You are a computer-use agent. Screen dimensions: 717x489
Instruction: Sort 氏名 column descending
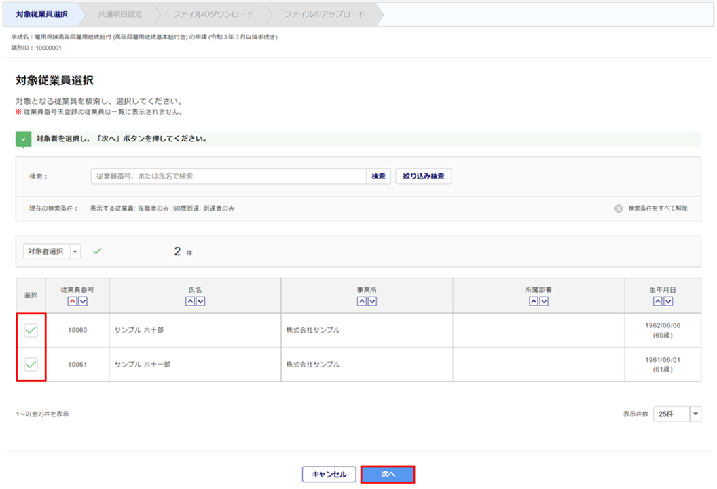pos(200,301)
